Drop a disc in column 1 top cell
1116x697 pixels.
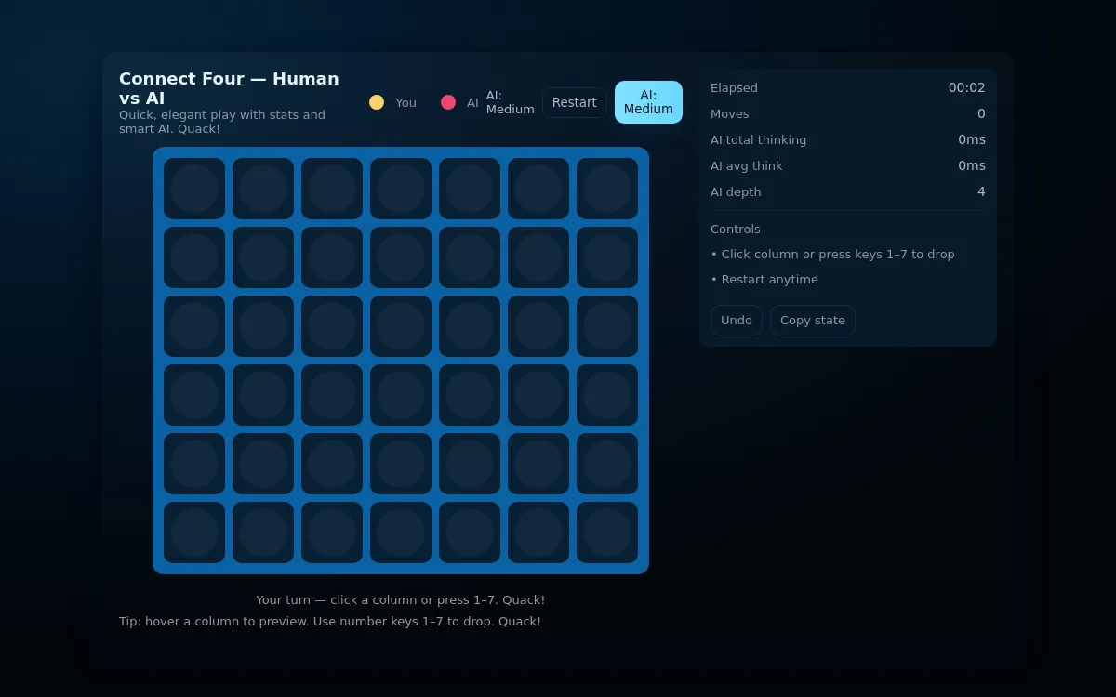pyautogui.click(x=194, y=189)
